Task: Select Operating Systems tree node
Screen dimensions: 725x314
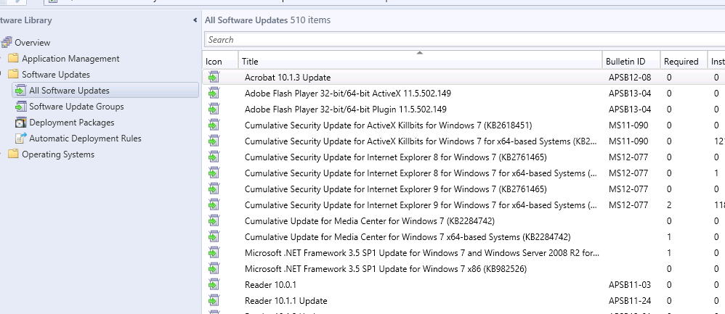Action: pyautogui.click(x=58, y=154)
